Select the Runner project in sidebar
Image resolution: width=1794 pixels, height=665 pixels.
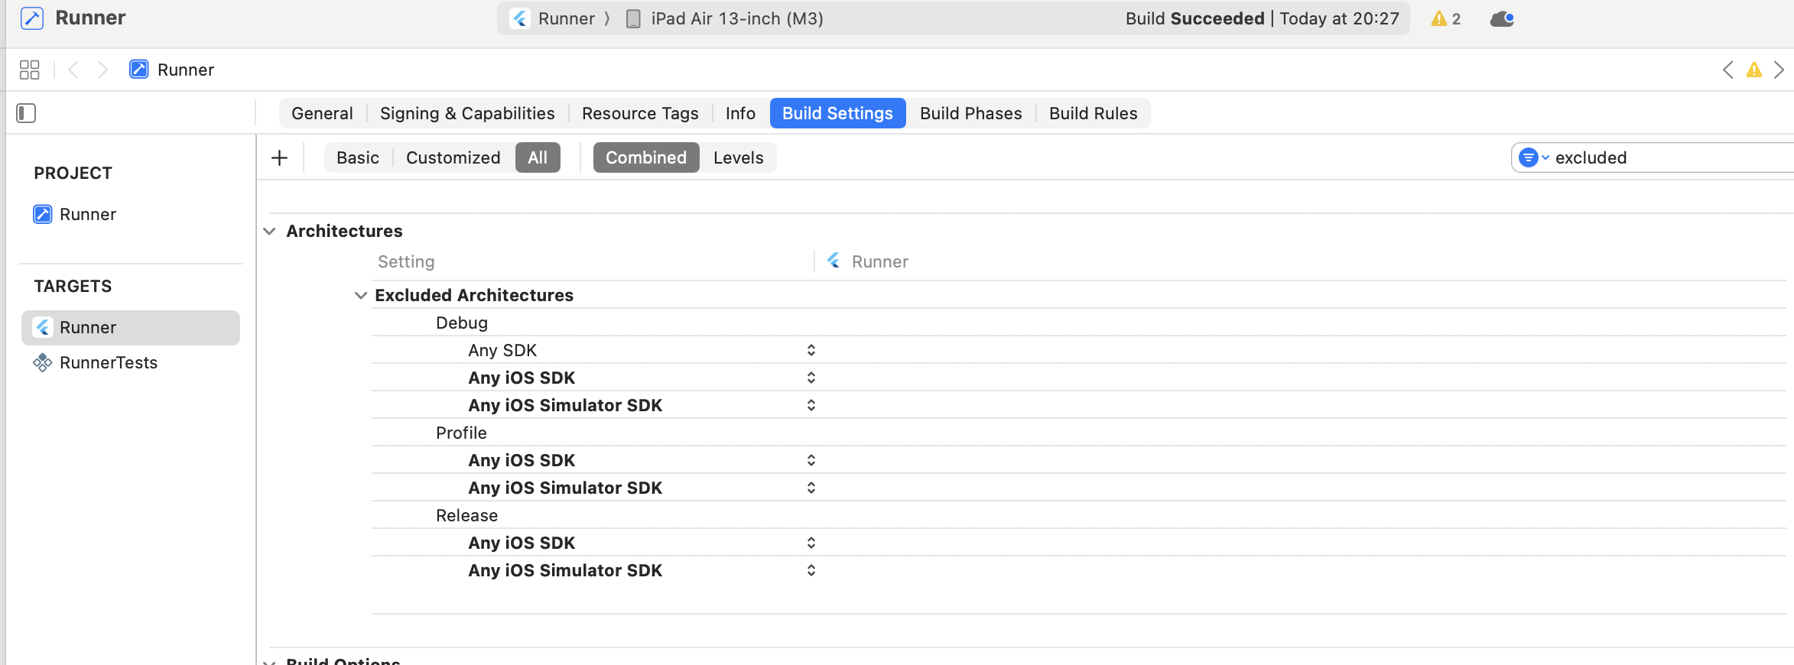(87, 214)
